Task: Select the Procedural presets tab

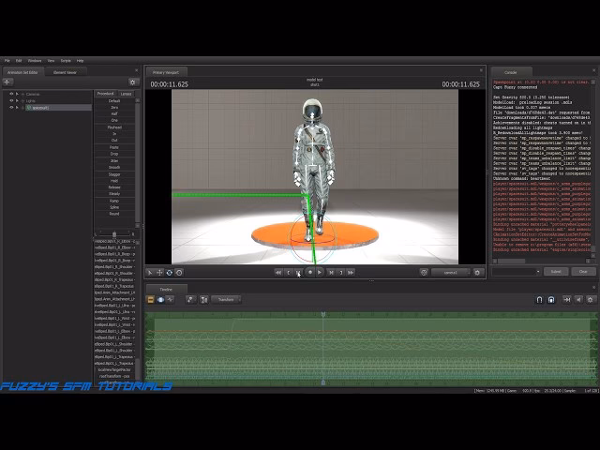Action: click(x=105, y=94)
